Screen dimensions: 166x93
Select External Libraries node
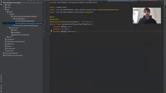pyautogui.click(x=11, y=53)
